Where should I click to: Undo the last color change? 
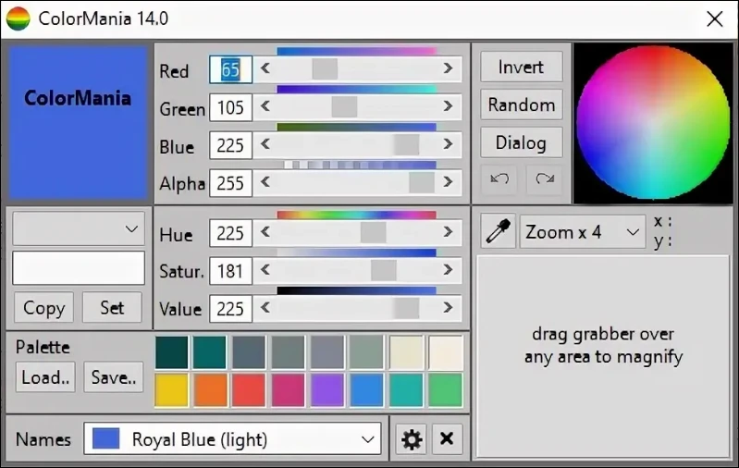pos(499,179)
